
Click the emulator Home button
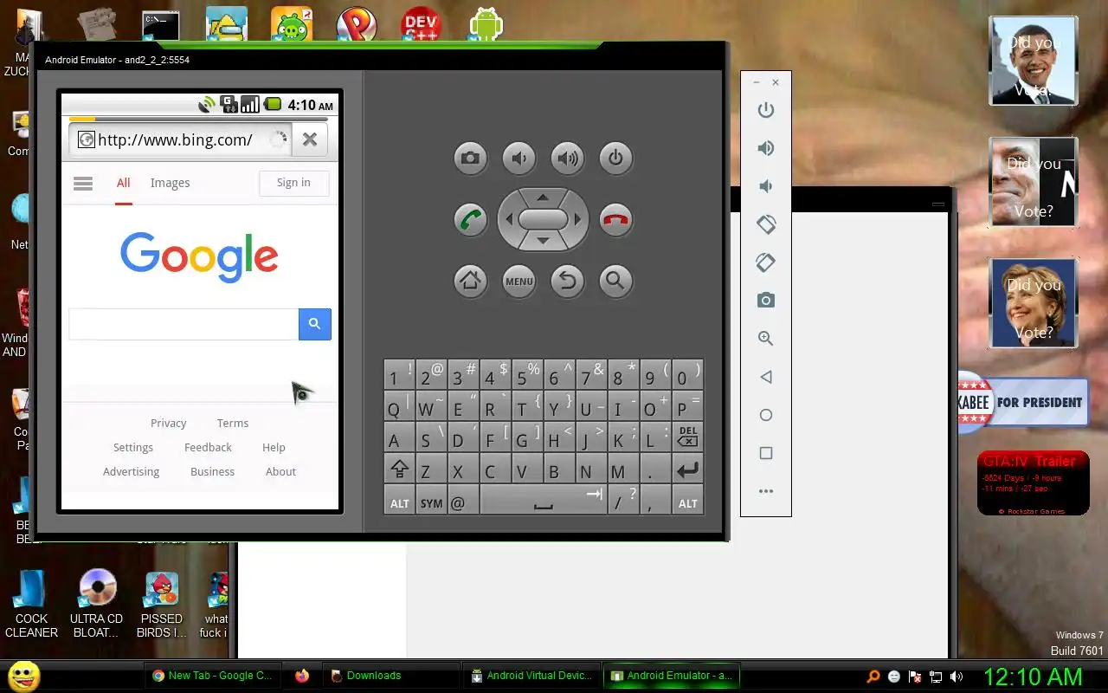click(x=470, y=281)
